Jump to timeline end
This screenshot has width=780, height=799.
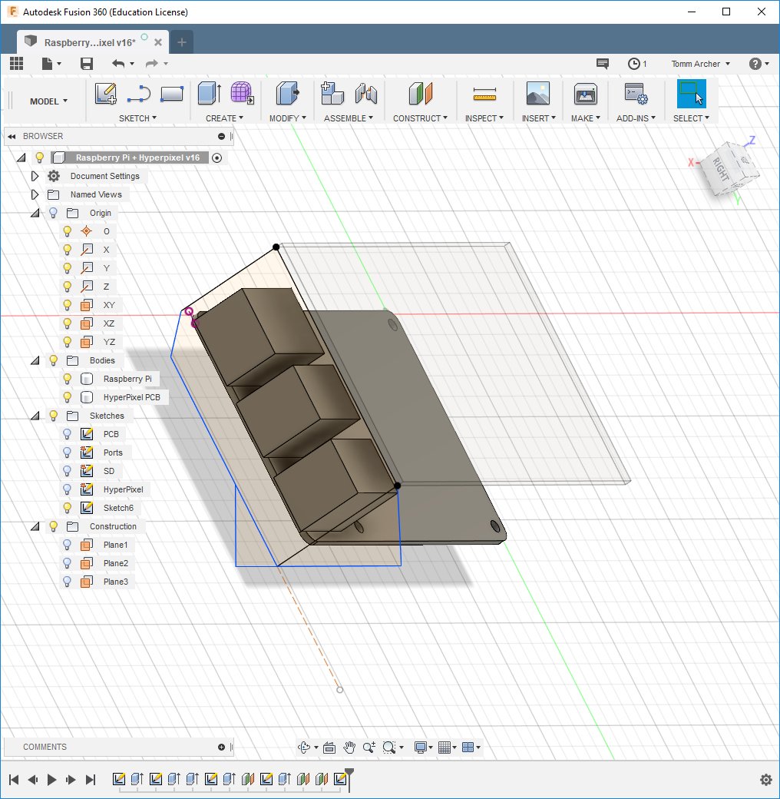(x=90, y=779)
